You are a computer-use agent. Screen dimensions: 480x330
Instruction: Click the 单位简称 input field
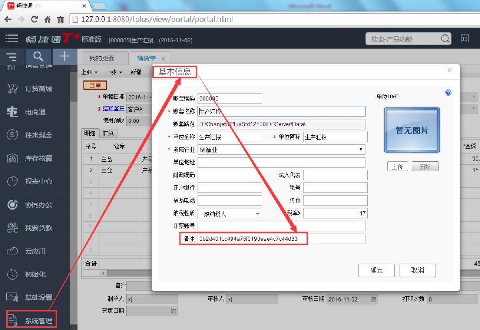pos(335,137)
